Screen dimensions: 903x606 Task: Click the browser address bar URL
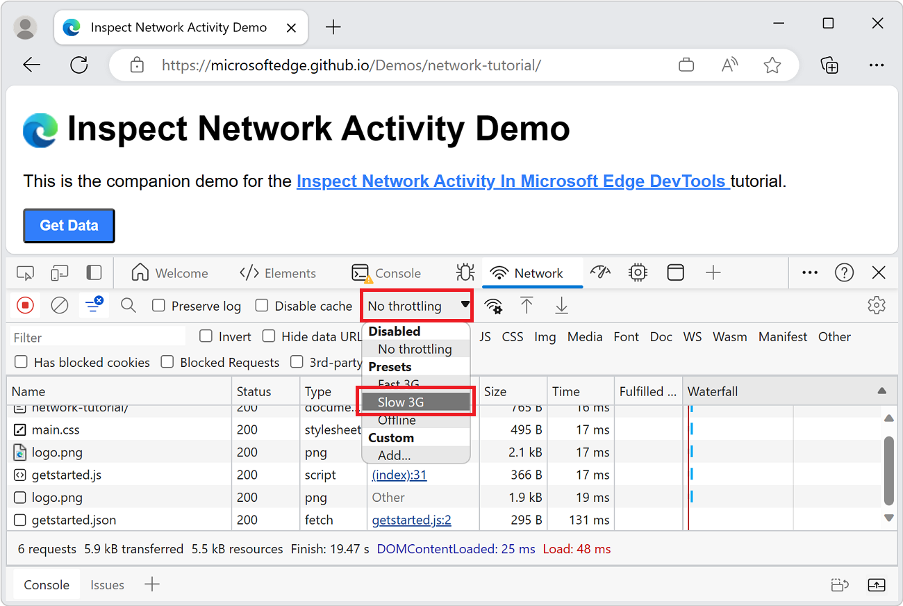point(351,65)
